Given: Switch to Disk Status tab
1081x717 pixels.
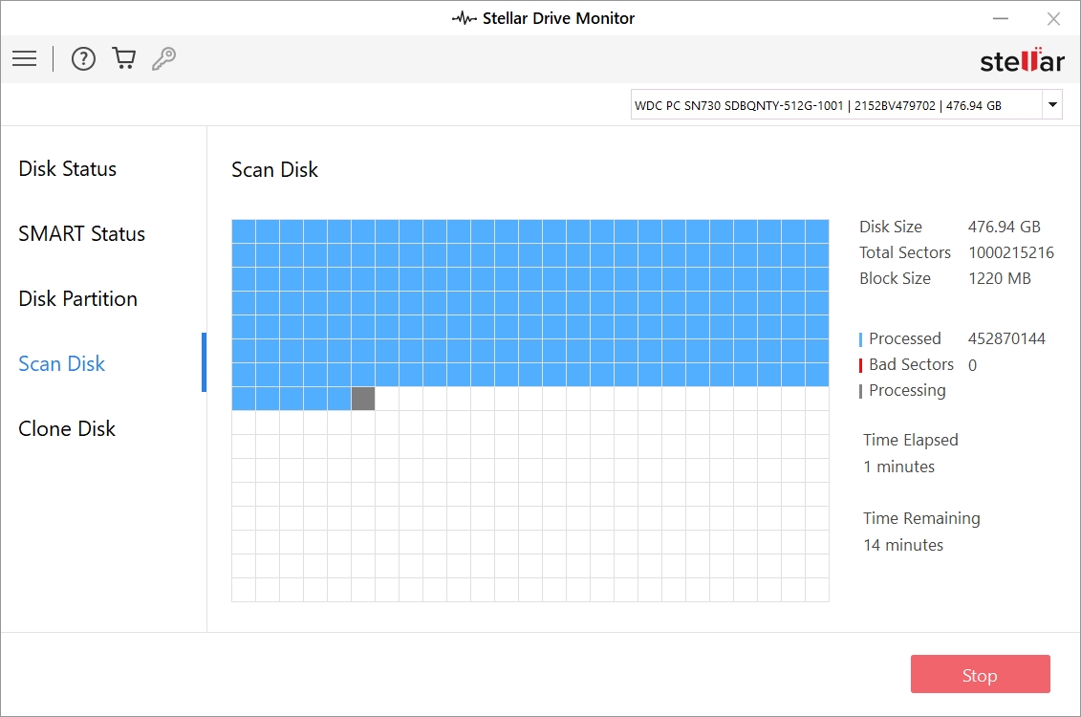Looking at the screenshot, I should (x=68, y=169).
